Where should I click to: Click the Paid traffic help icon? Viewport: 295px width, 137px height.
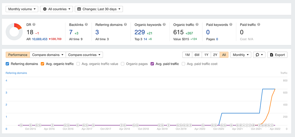pyautogui.click(x=259, y=25)
